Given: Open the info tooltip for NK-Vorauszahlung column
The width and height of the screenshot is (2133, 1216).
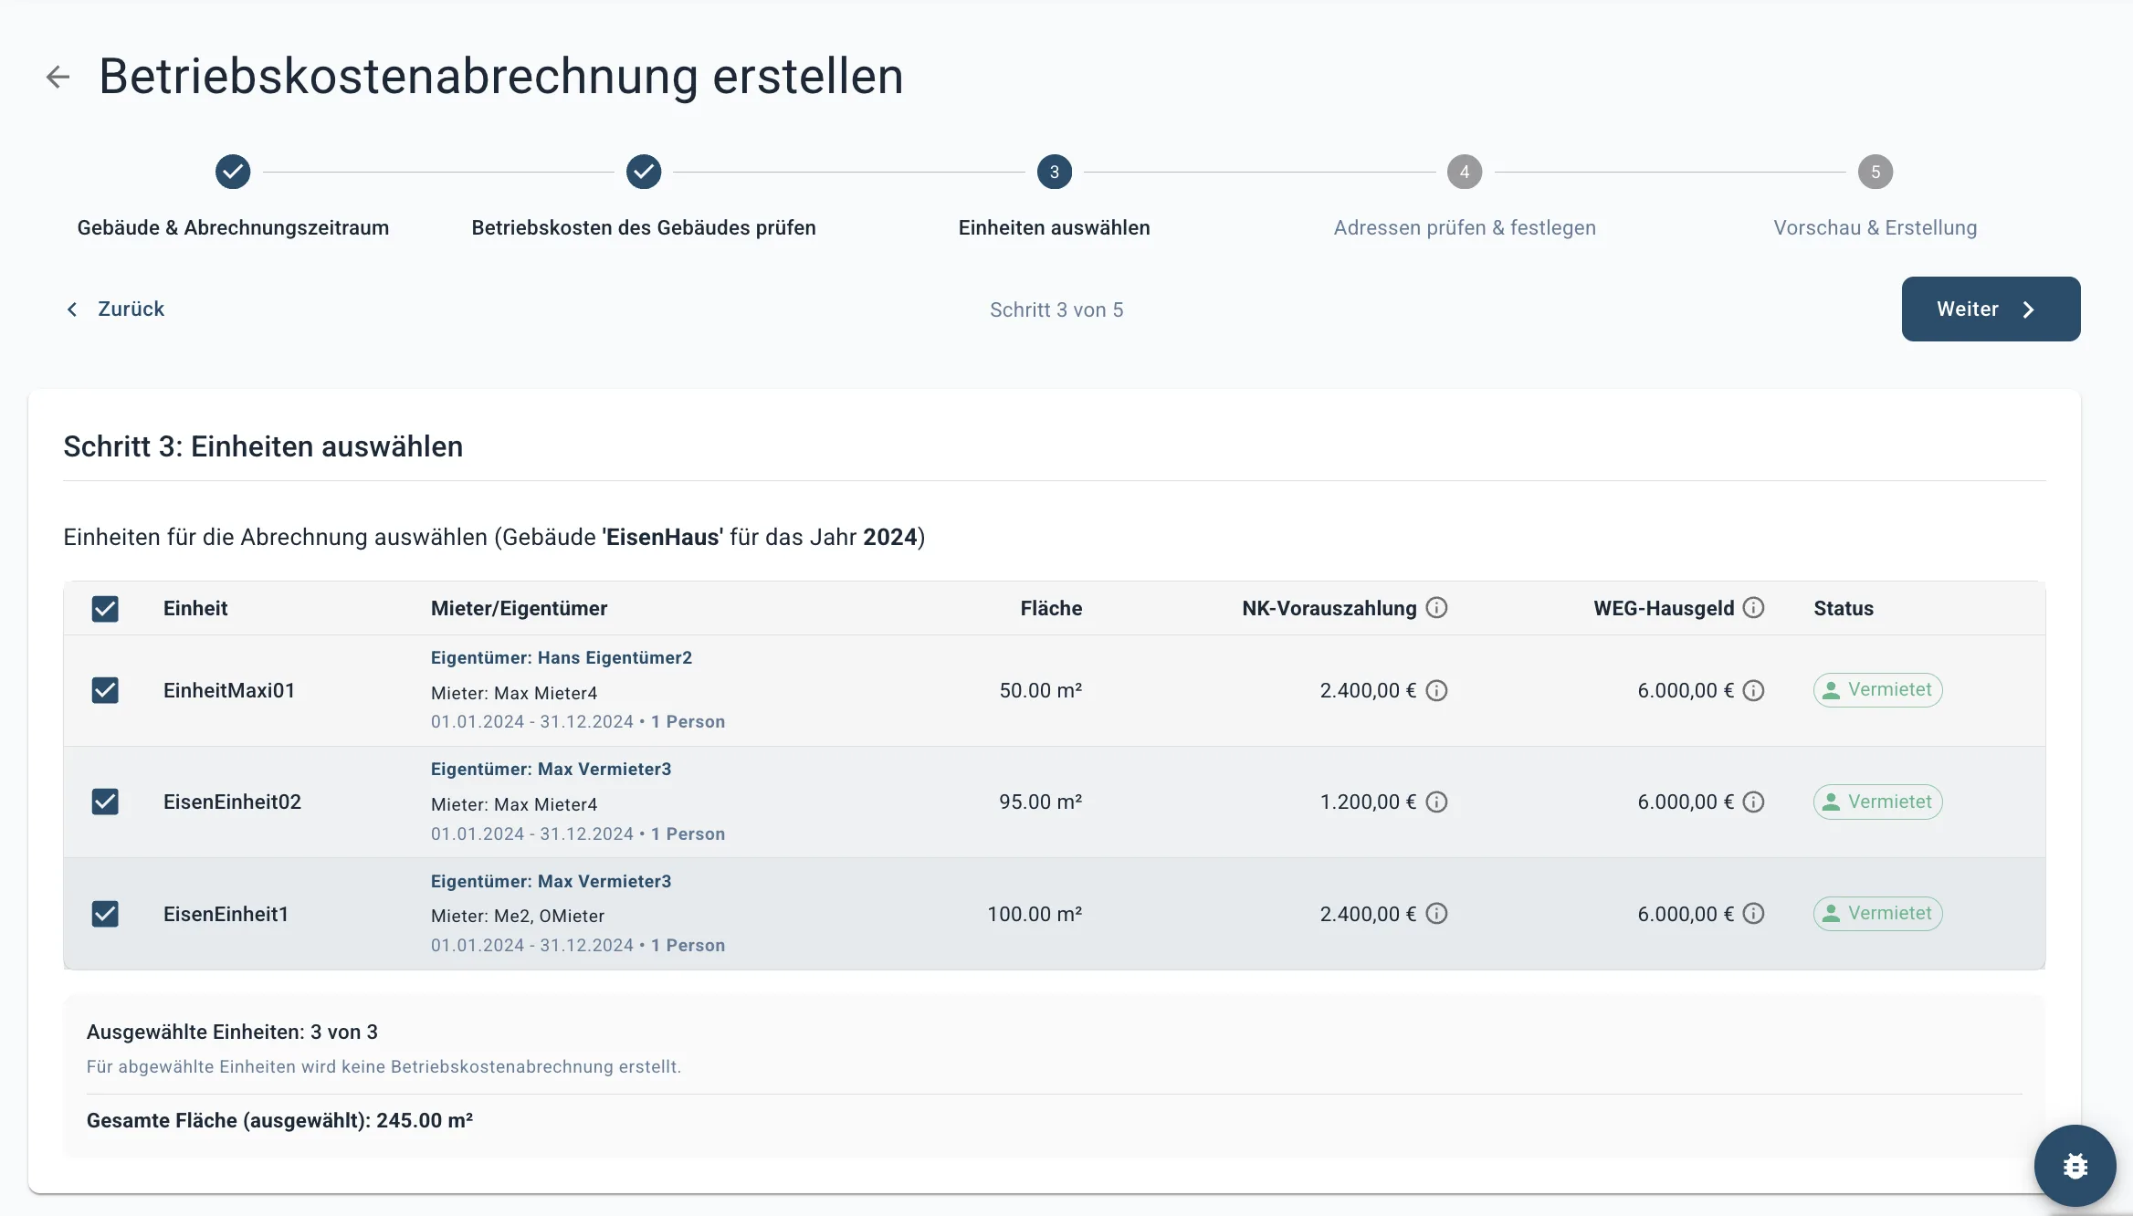Looking at the screenshot, I should 1437,607.
